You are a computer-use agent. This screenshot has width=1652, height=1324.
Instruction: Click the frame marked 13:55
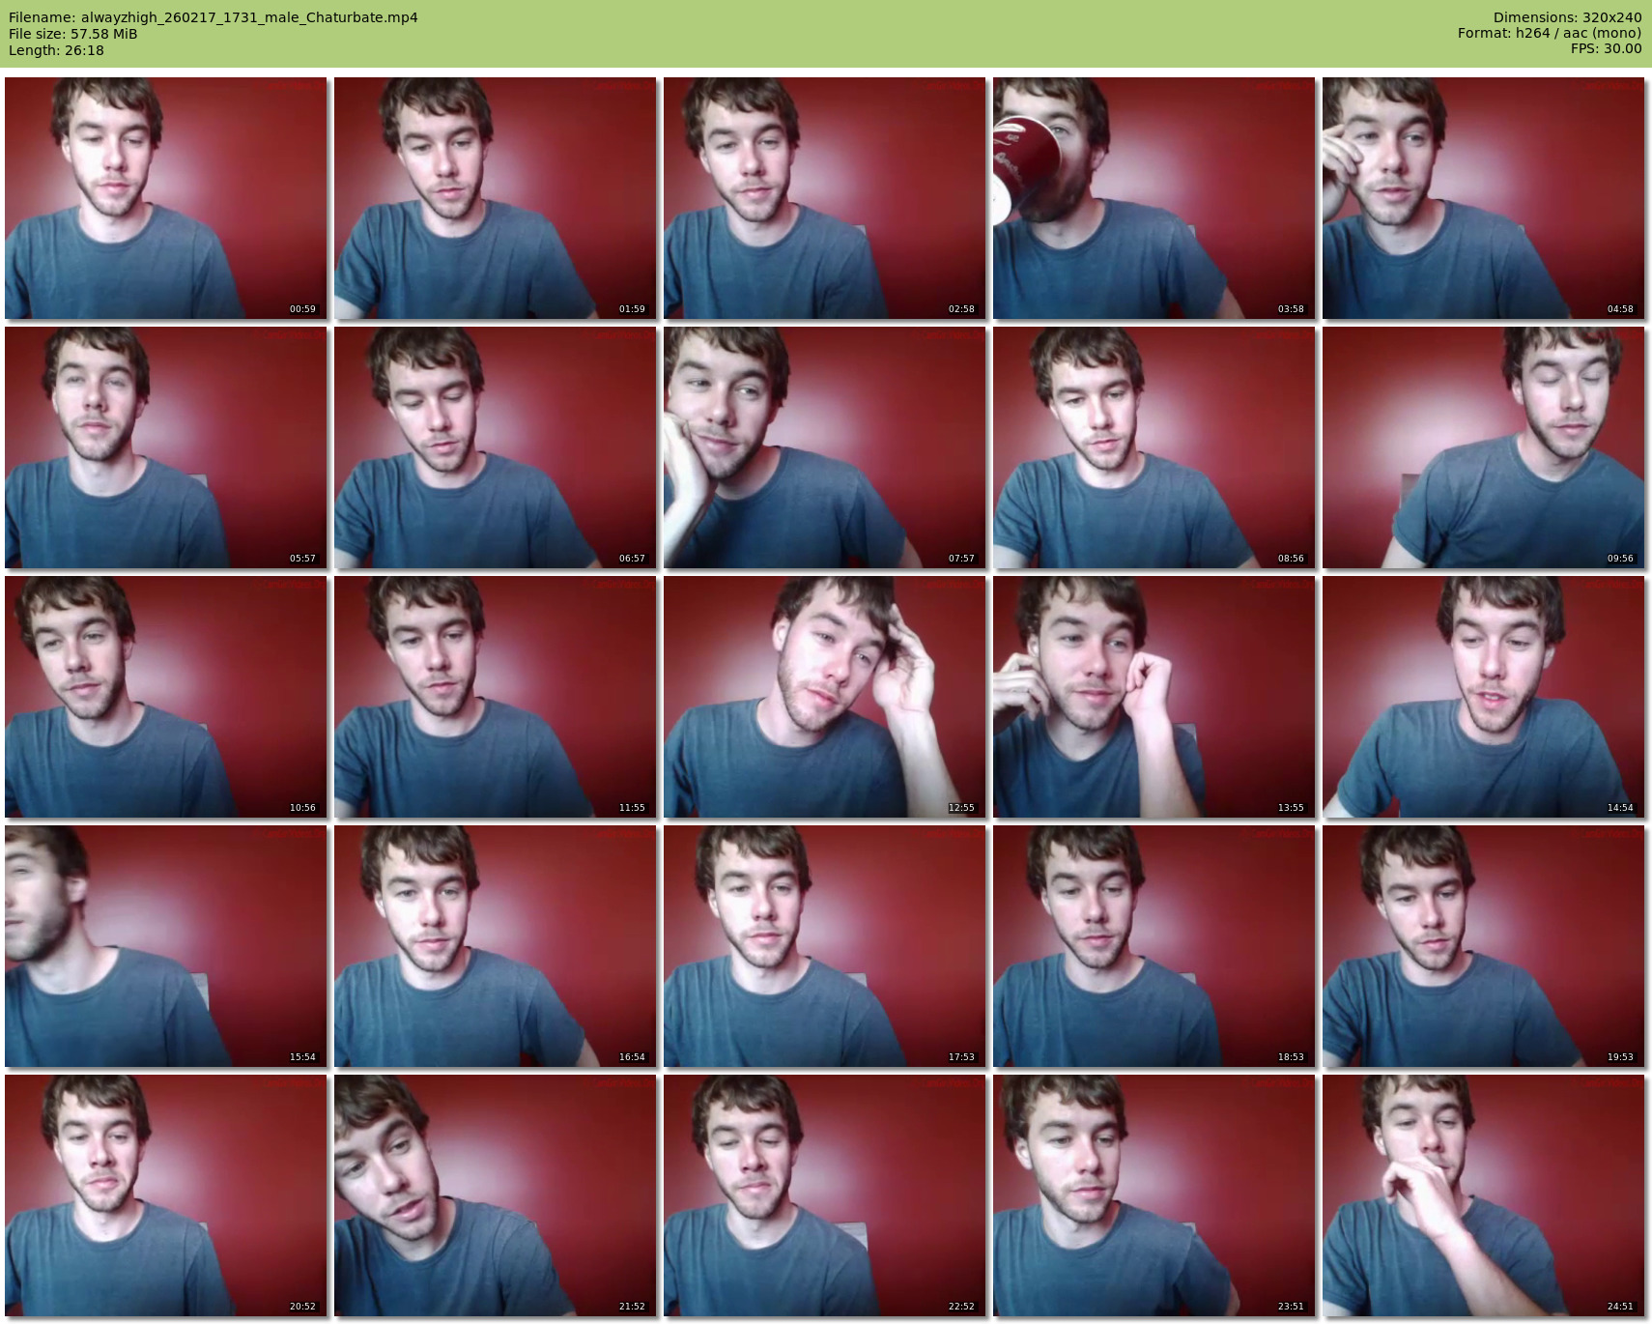point(1154,697)
